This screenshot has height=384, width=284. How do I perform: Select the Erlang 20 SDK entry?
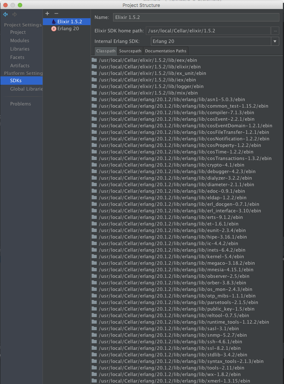coord(68,29)
